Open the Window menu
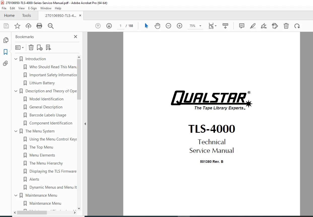 [46, 8]
